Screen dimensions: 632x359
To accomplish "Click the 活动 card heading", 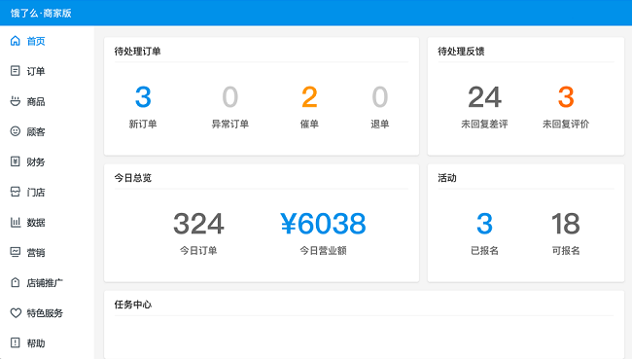I will click(447, 178).
